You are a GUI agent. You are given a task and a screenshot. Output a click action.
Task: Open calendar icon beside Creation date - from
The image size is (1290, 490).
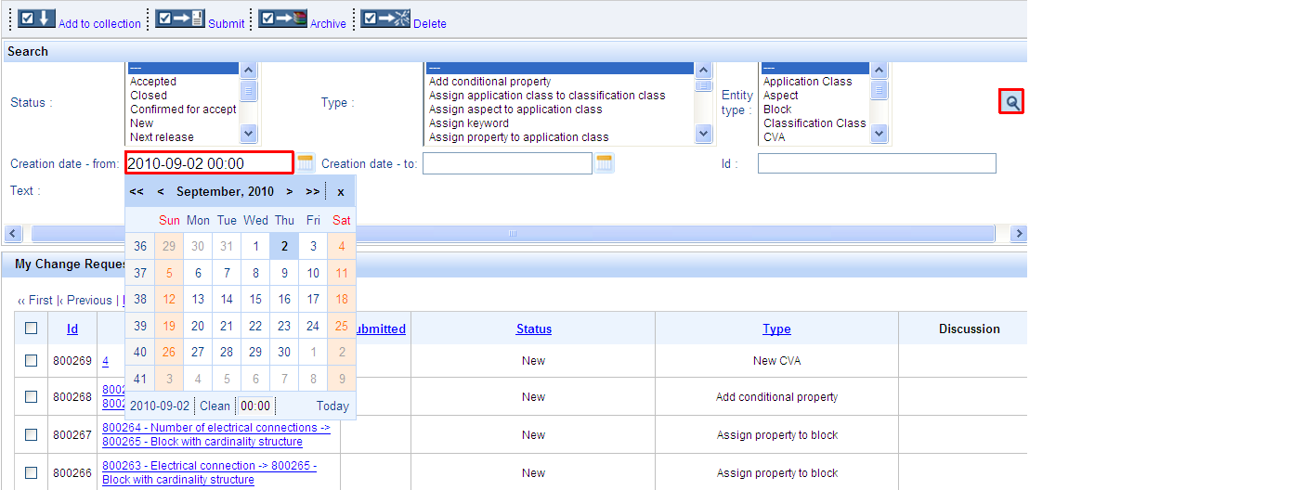306,163
